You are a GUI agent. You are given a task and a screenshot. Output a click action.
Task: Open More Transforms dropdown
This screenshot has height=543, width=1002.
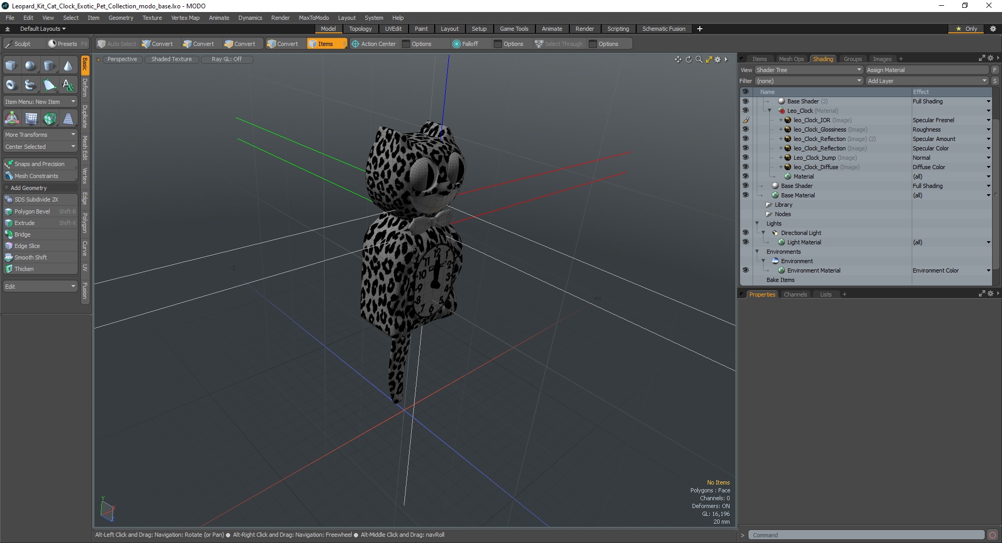tap(40, 135)
